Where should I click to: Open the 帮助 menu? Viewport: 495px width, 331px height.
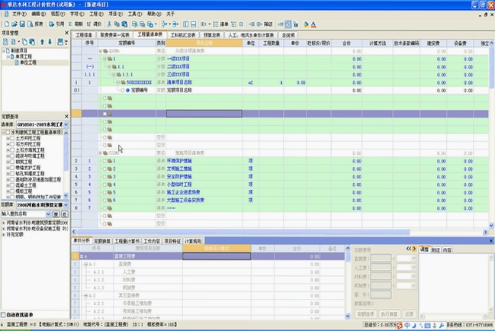click(154, 14)
